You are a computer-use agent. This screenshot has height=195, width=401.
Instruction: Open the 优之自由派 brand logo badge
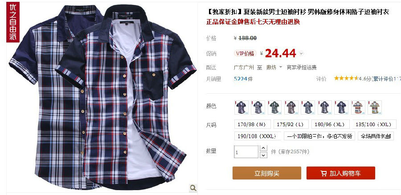tap(12, 22)
